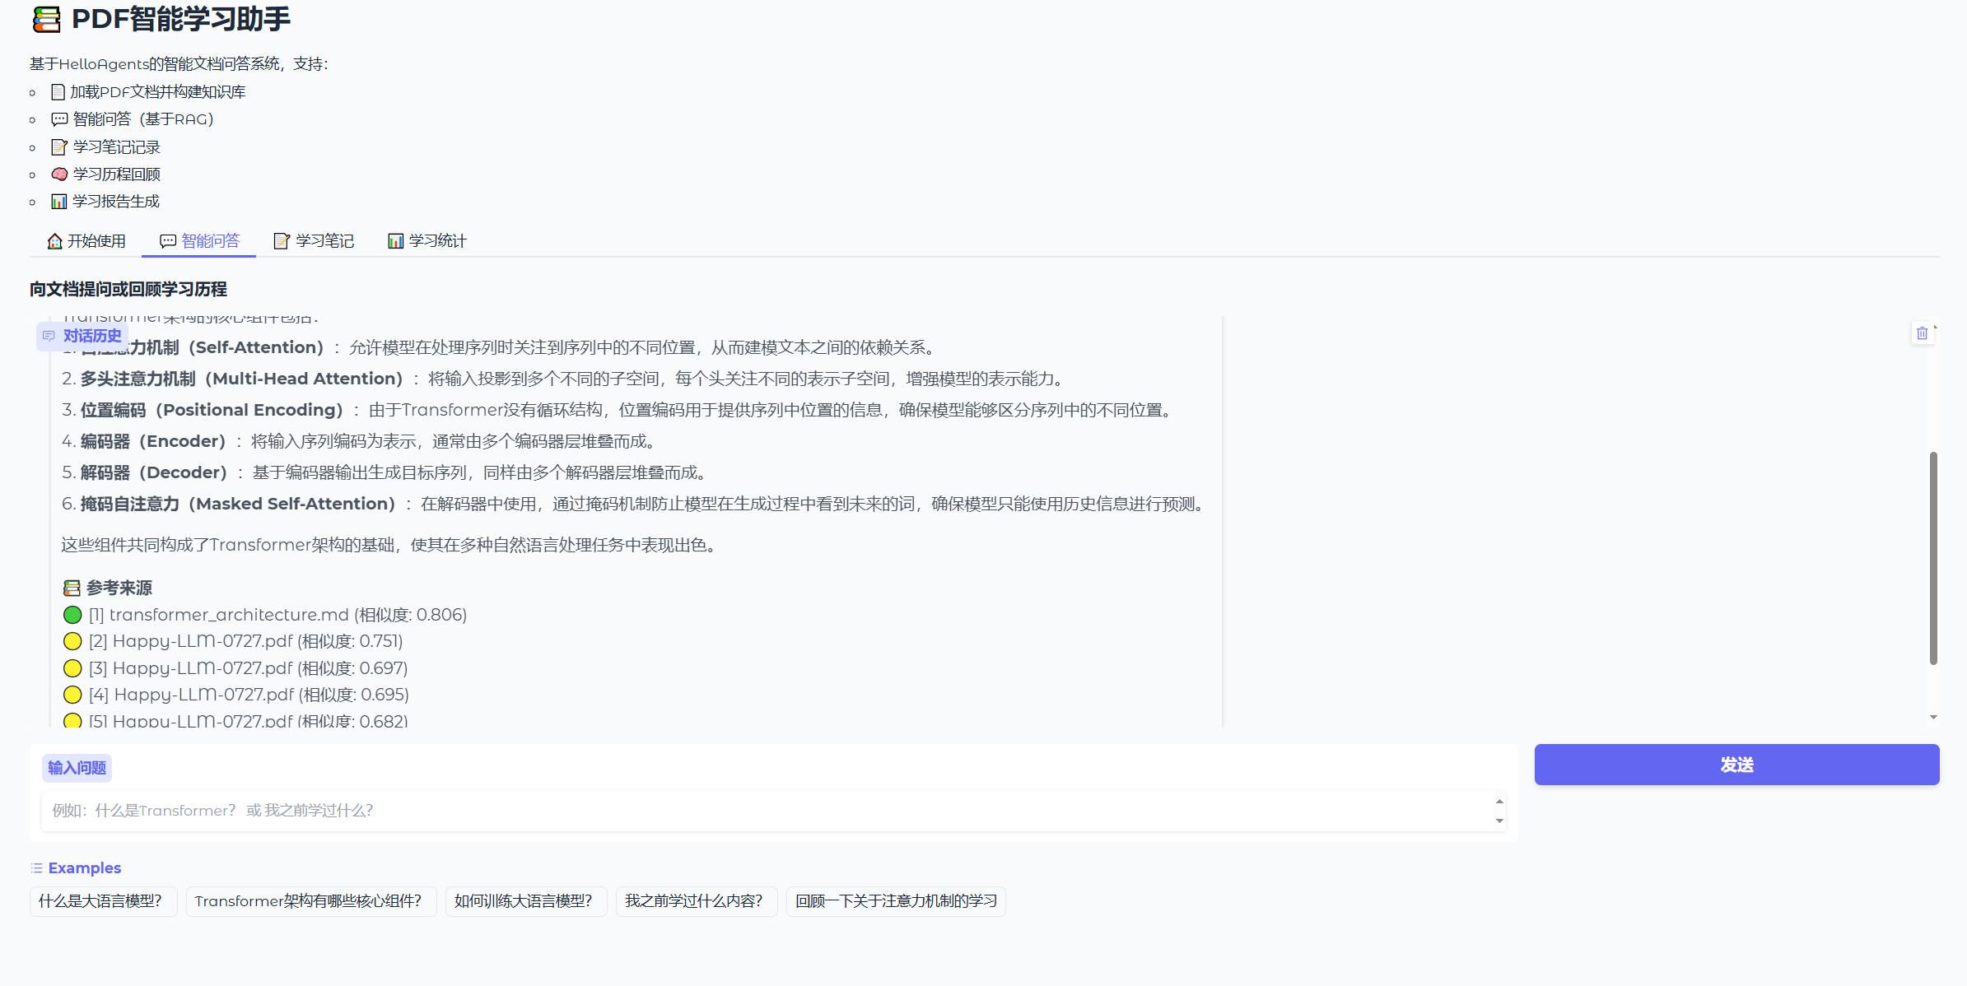Select example 回顾一下关于注意力机制的学习

pyautogui.click(x=895, y=901)
